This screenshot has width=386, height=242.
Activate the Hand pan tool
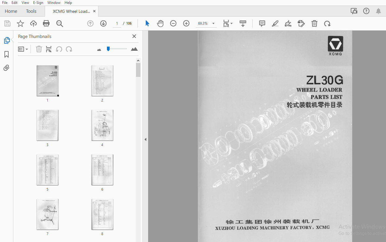click(160, 23)
